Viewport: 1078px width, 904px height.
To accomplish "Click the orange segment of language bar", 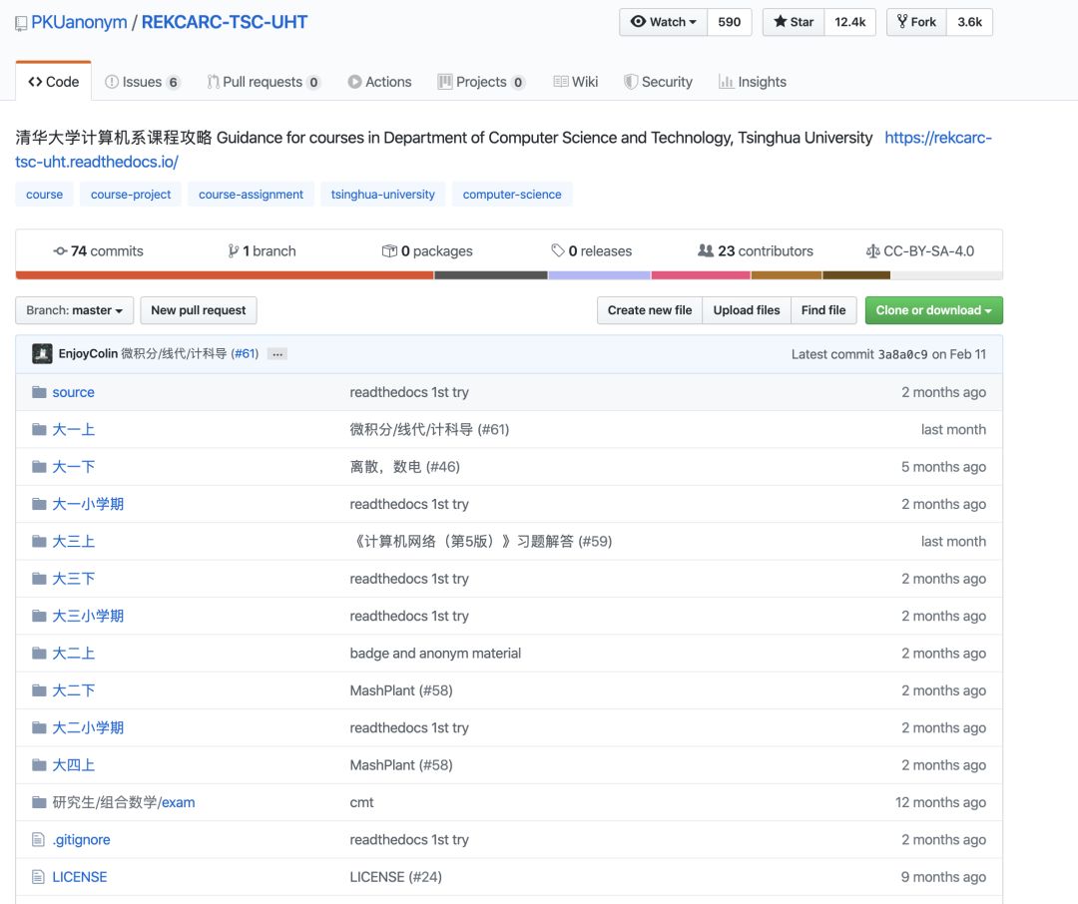I will click(x=225, y=275).
